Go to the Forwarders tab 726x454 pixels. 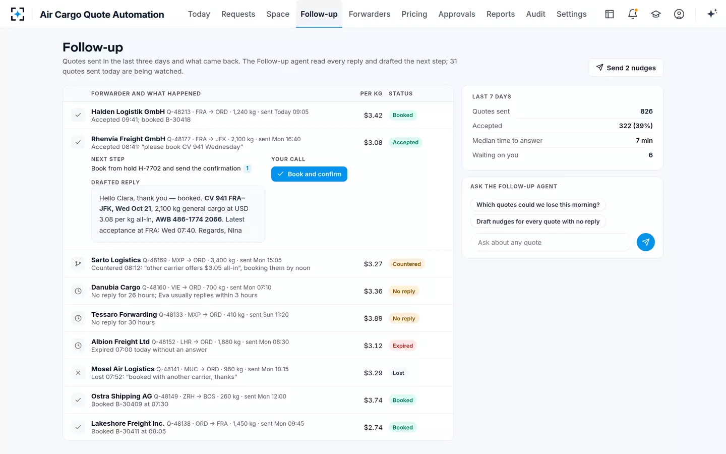(370, 14)
